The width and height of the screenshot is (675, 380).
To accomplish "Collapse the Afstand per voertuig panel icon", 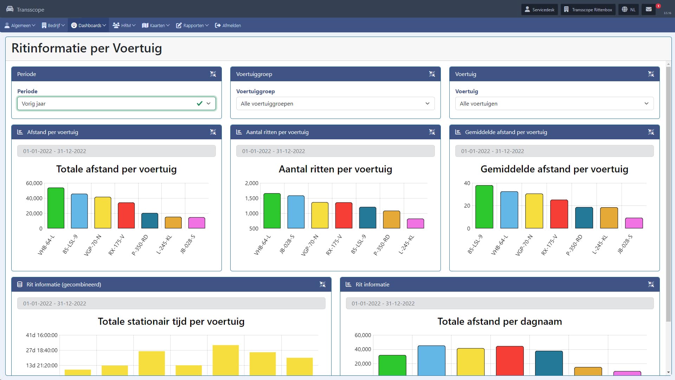I will (x=213, y=132).
